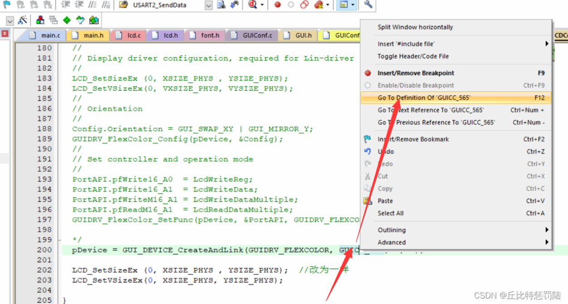Click line number 202 in the gutter
The width and height of the screenshot is (568, 304).
click(x=44, y=270)
